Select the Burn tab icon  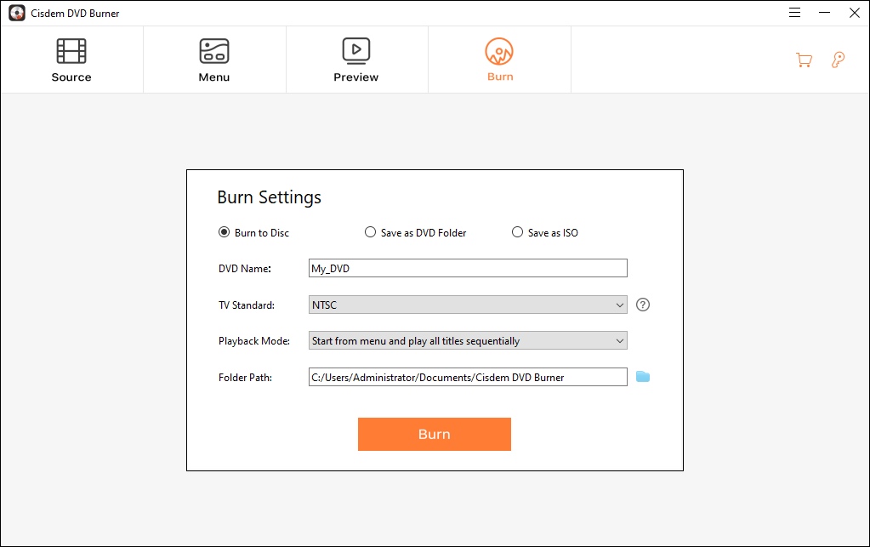point(499,52)
